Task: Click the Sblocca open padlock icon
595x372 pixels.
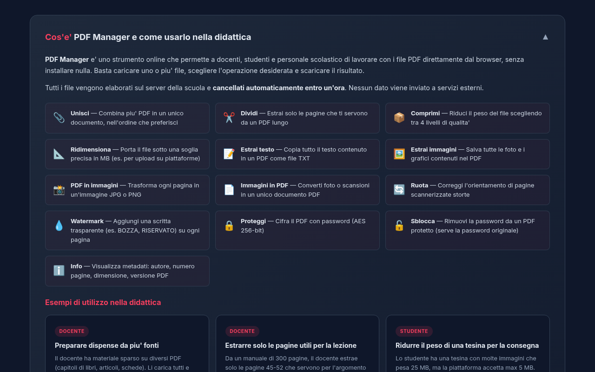Action: pos(400,226)
